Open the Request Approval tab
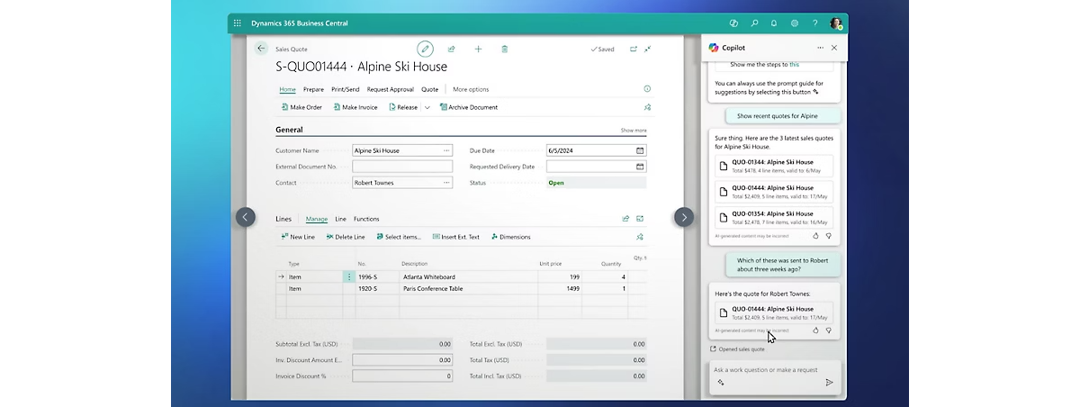This screenshot has width=1080, height=407. click(x=391, y=89)
